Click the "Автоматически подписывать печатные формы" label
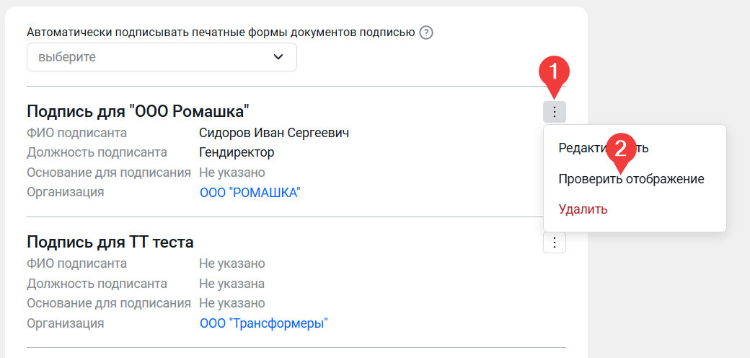 [x=221, y=32]
